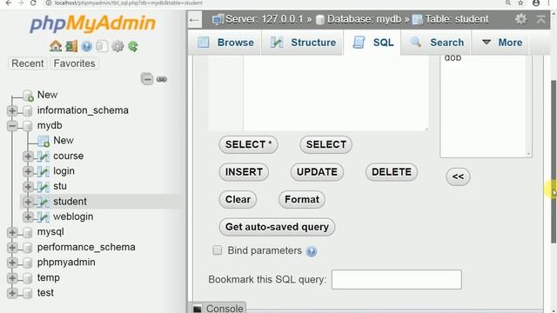
Task: Click browser zoom magnifier icon
Action: tap(508, 3)
